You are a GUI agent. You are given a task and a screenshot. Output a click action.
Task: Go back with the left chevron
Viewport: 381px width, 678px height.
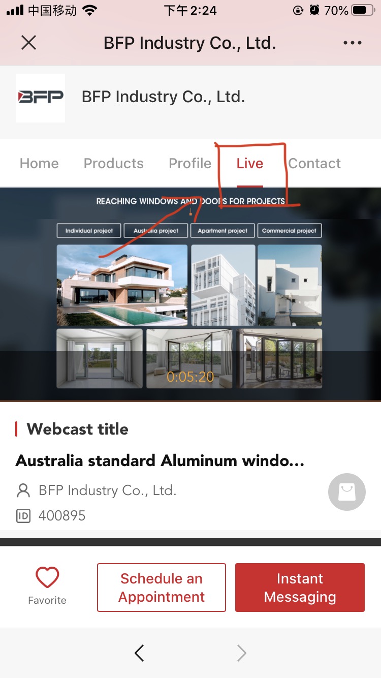coord(139,653)
